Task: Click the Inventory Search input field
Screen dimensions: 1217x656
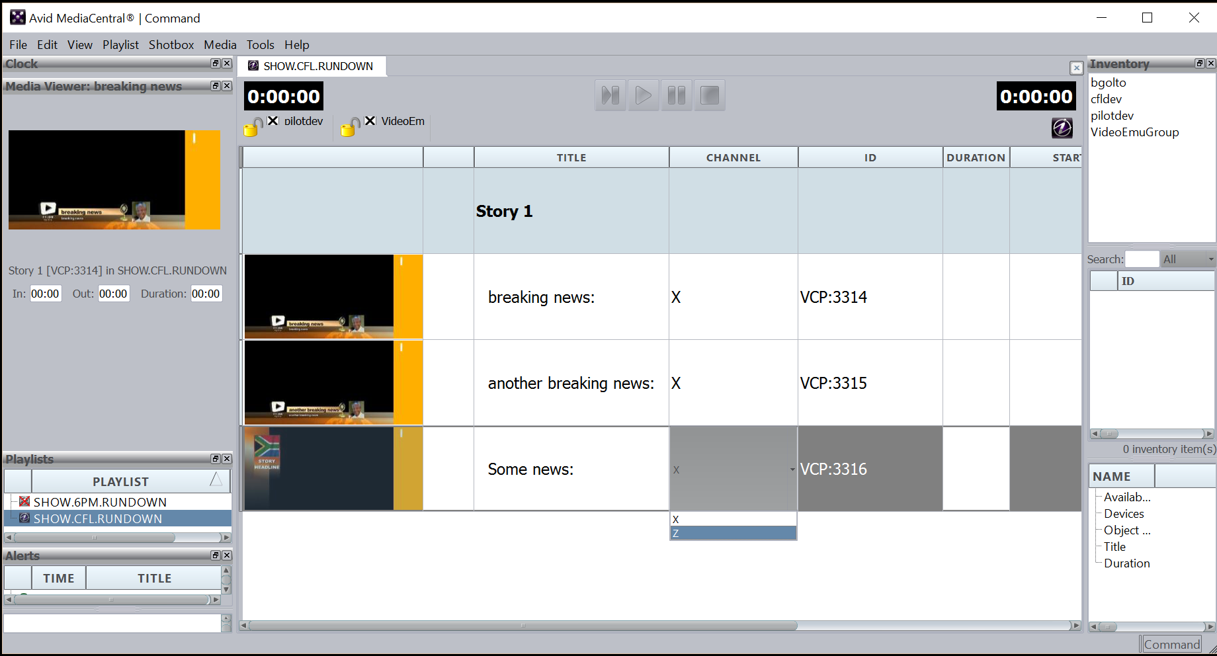Action: coord(1142,259)
